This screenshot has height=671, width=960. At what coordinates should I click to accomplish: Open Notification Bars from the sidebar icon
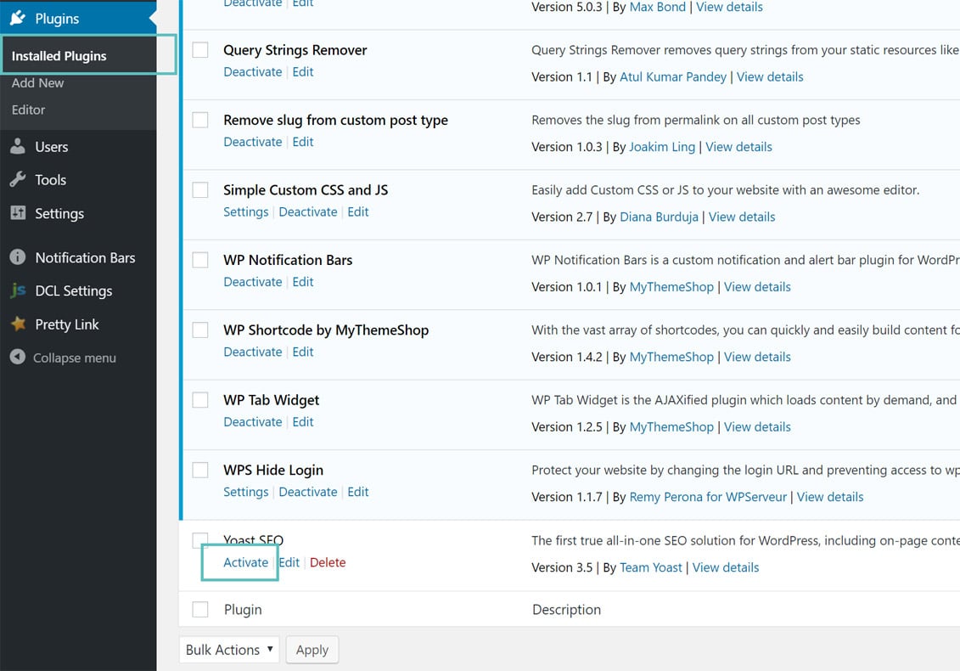[x=18, y=257]
